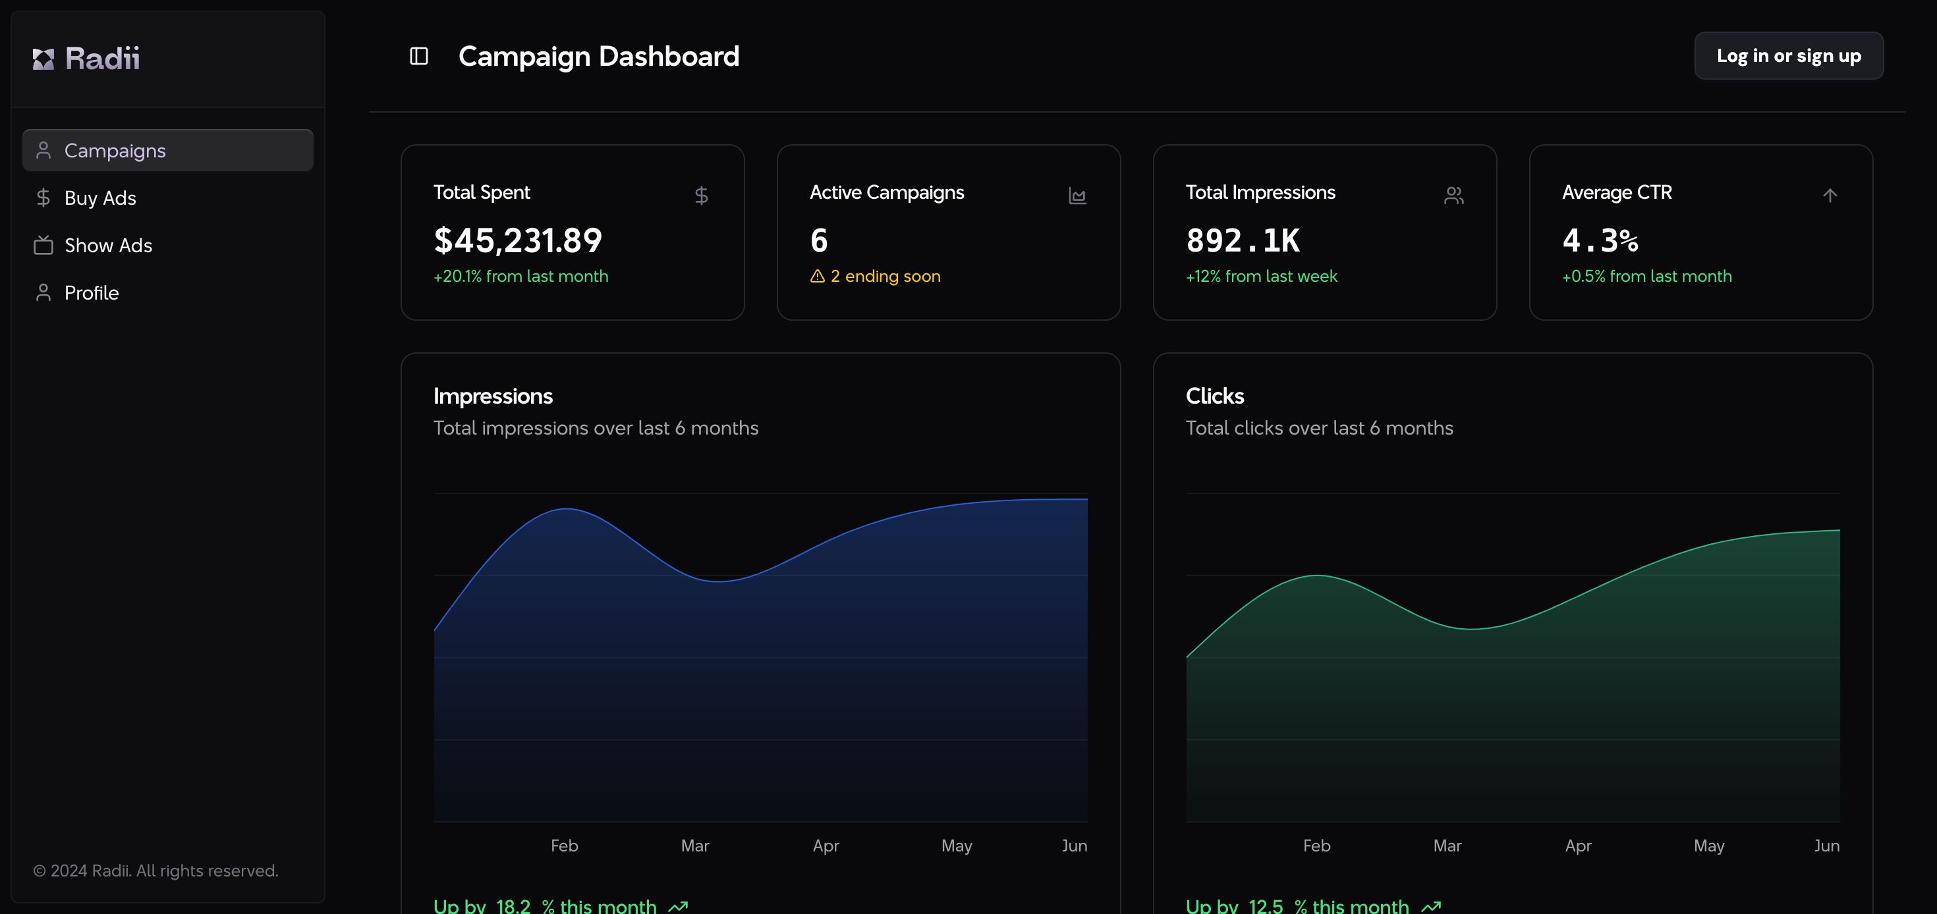Click the Campaigns person icon in sidebar
Image resolution: width=1937 pixels, height=914 pixels.
tap(43, 150)
